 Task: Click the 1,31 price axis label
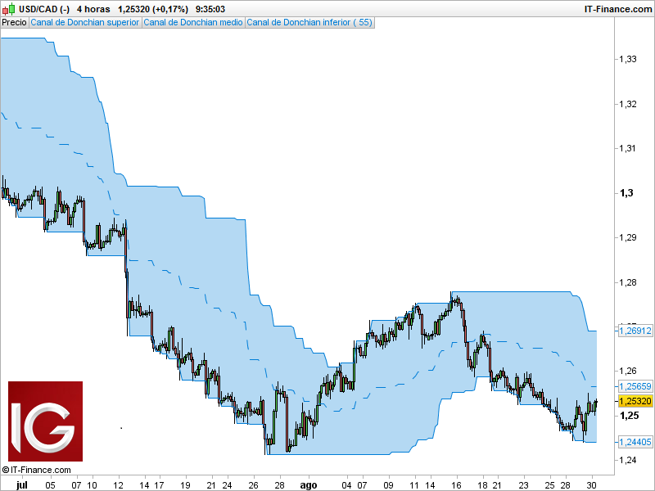tap(628, 148)
